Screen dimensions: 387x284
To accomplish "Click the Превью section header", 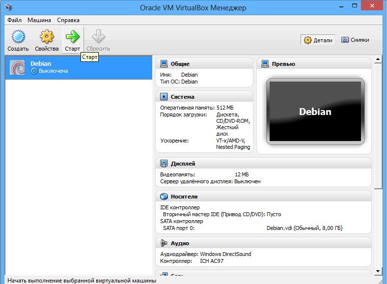I will [314, 64].
